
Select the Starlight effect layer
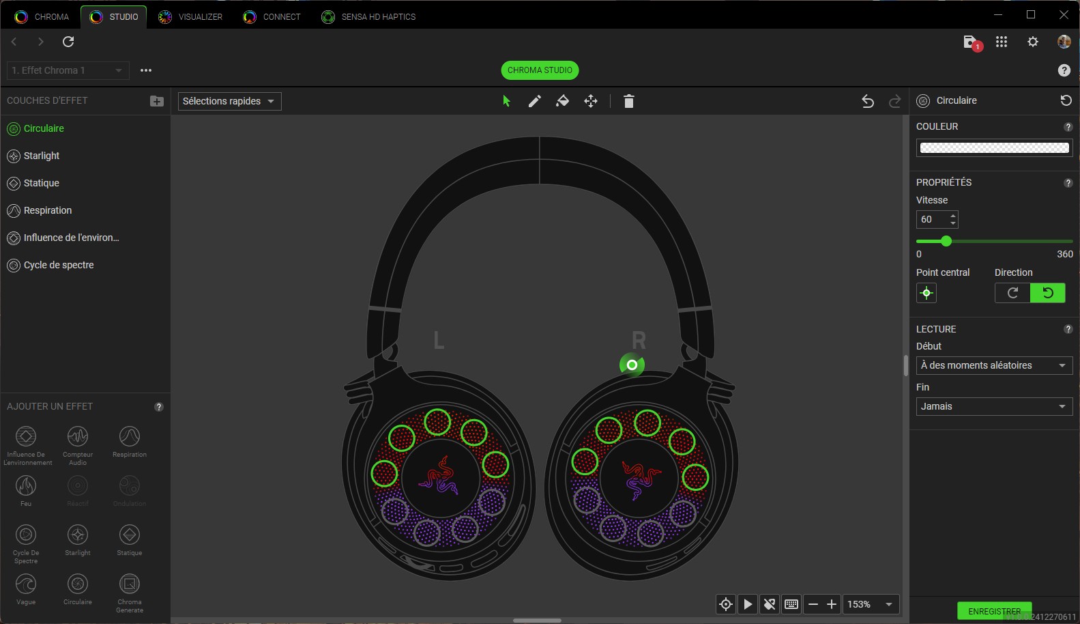[x=85, y=156]
